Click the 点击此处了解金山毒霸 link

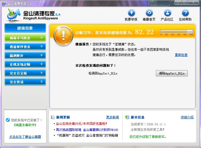click(25, 137)
